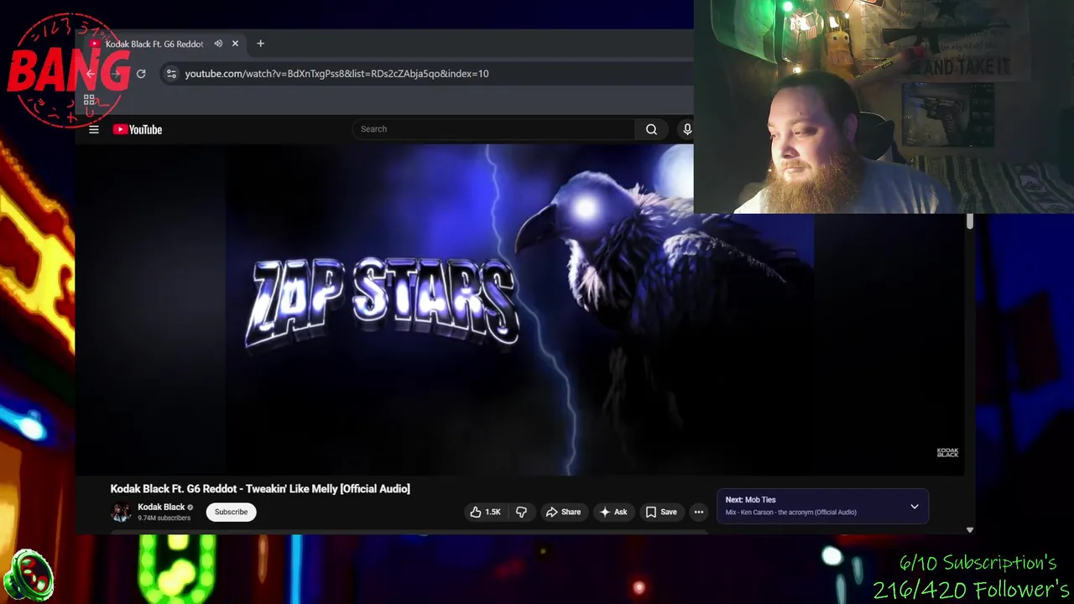Dislike the video

tap(521, 512)
